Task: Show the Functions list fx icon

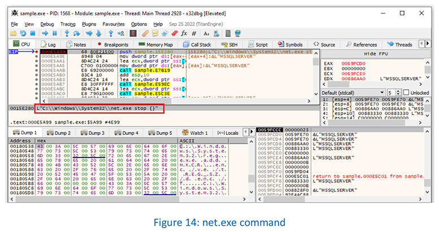Action: pyautogui.click(x=184, y=33)
